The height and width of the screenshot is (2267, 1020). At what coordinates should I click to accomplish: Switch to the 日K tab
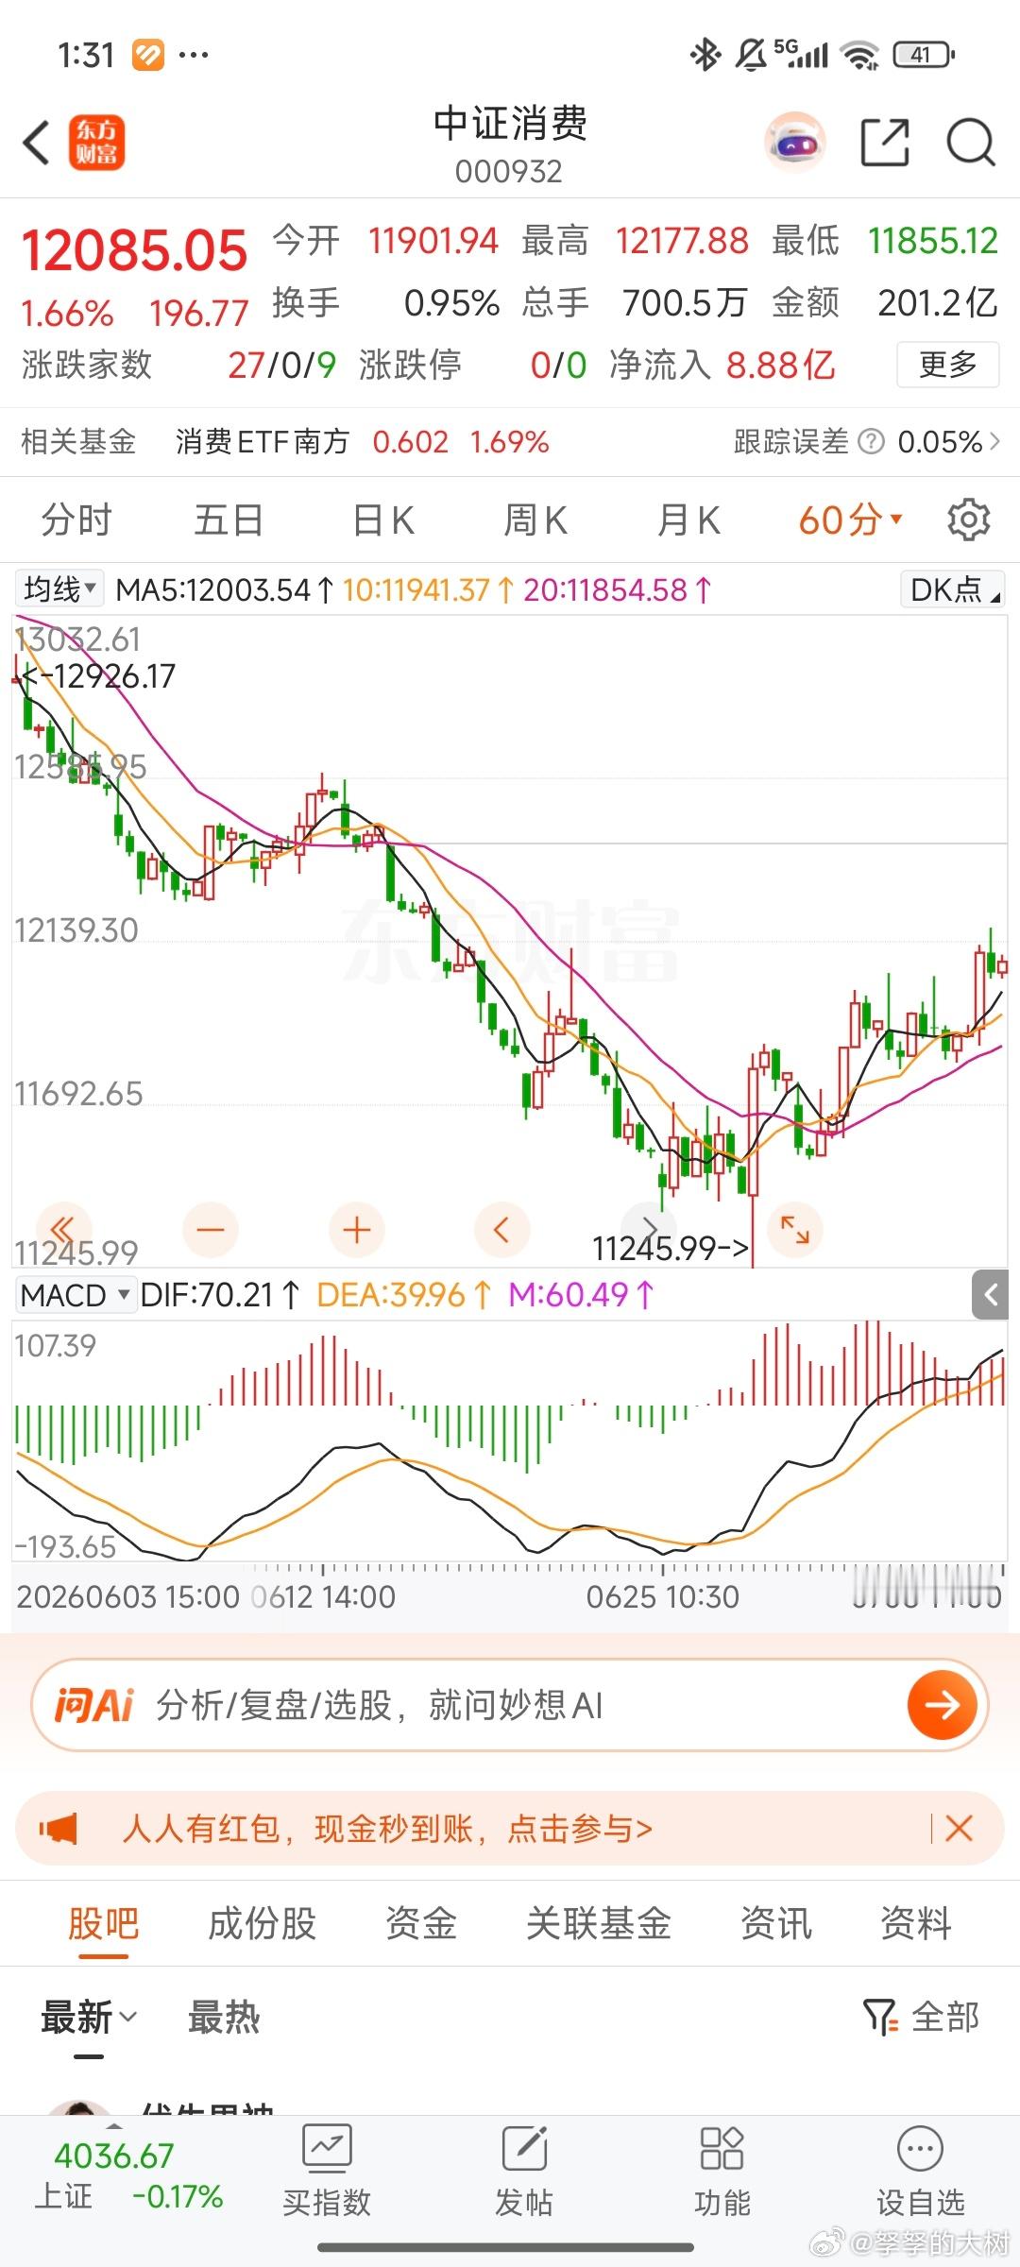(383, 520)
